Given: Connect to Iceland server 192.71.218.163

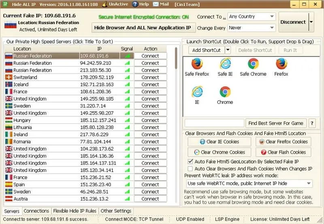Looking at the screenshot, I should 150,84.
